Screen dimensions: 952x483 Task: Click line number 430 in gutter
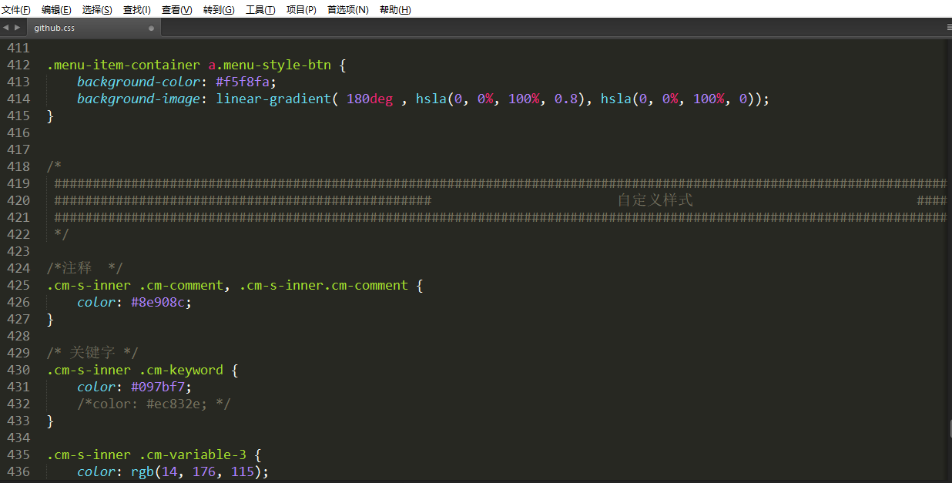(x=18, y=371)
